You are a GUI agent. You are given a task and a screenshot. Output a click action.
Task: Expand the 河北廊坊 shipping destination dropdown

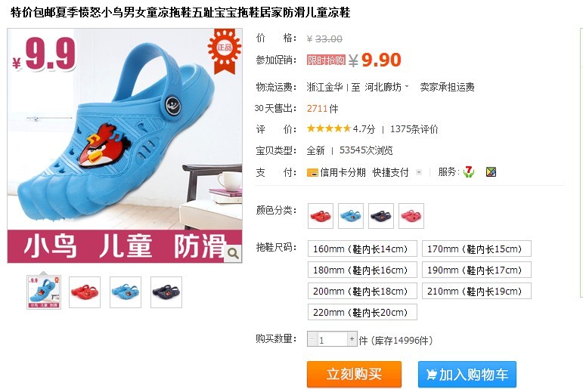coord(386,87)
